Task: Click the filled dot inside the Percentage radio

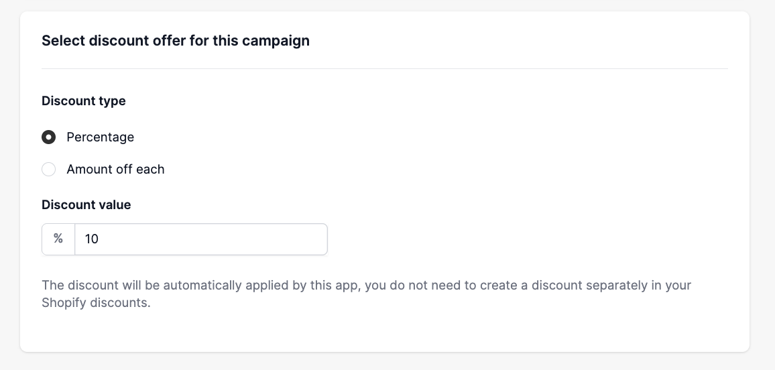Action: [x=48, y=137]
